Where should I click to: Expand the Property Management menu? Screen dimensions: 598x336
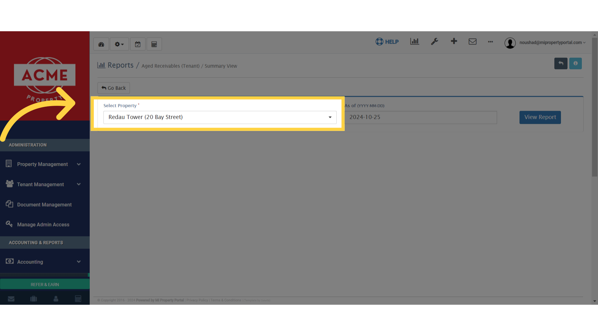click(44, 164)
